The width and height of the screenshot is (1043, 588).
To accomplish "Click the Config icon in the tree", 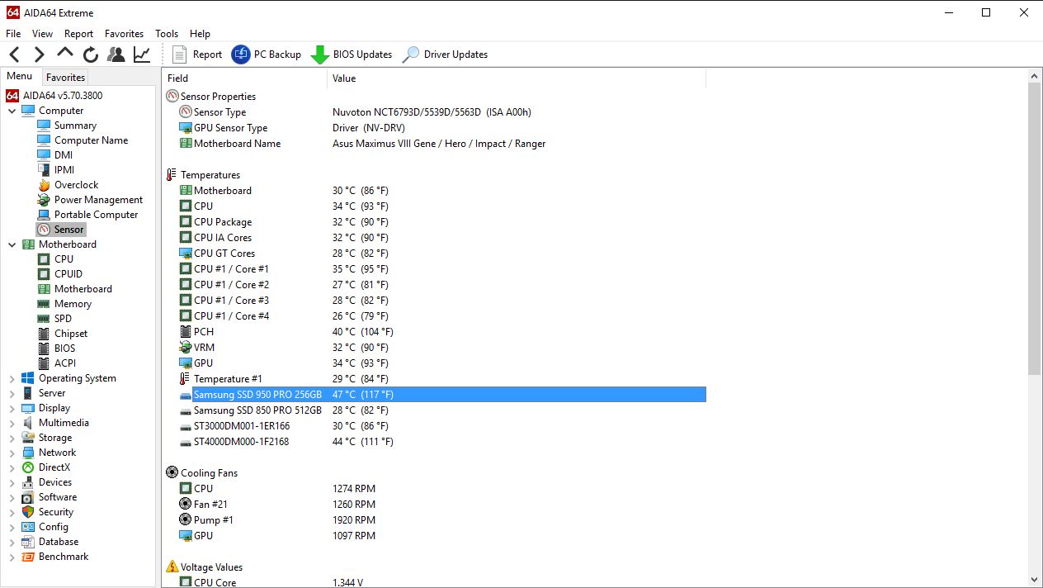I will pyautogui.click(x=28, y=527).
